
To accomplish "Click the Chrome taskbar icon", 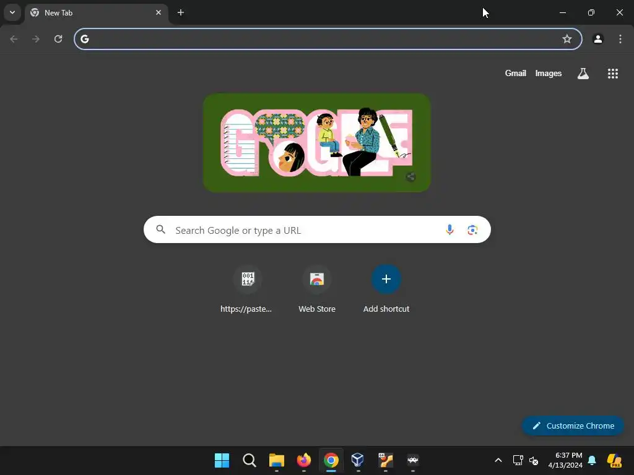I will tap(331, 460).
